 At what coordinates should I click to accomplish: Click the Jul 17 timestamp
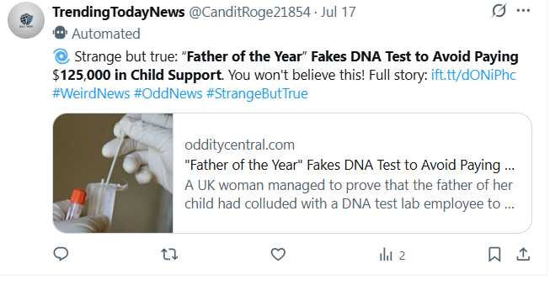338,13
